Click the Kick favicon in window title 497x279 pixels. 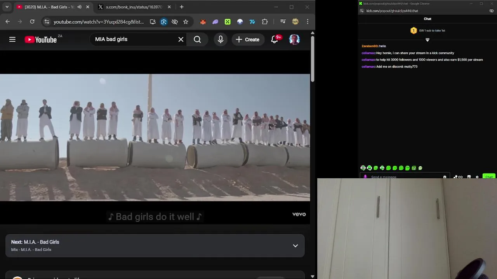[x=361, y=3]
